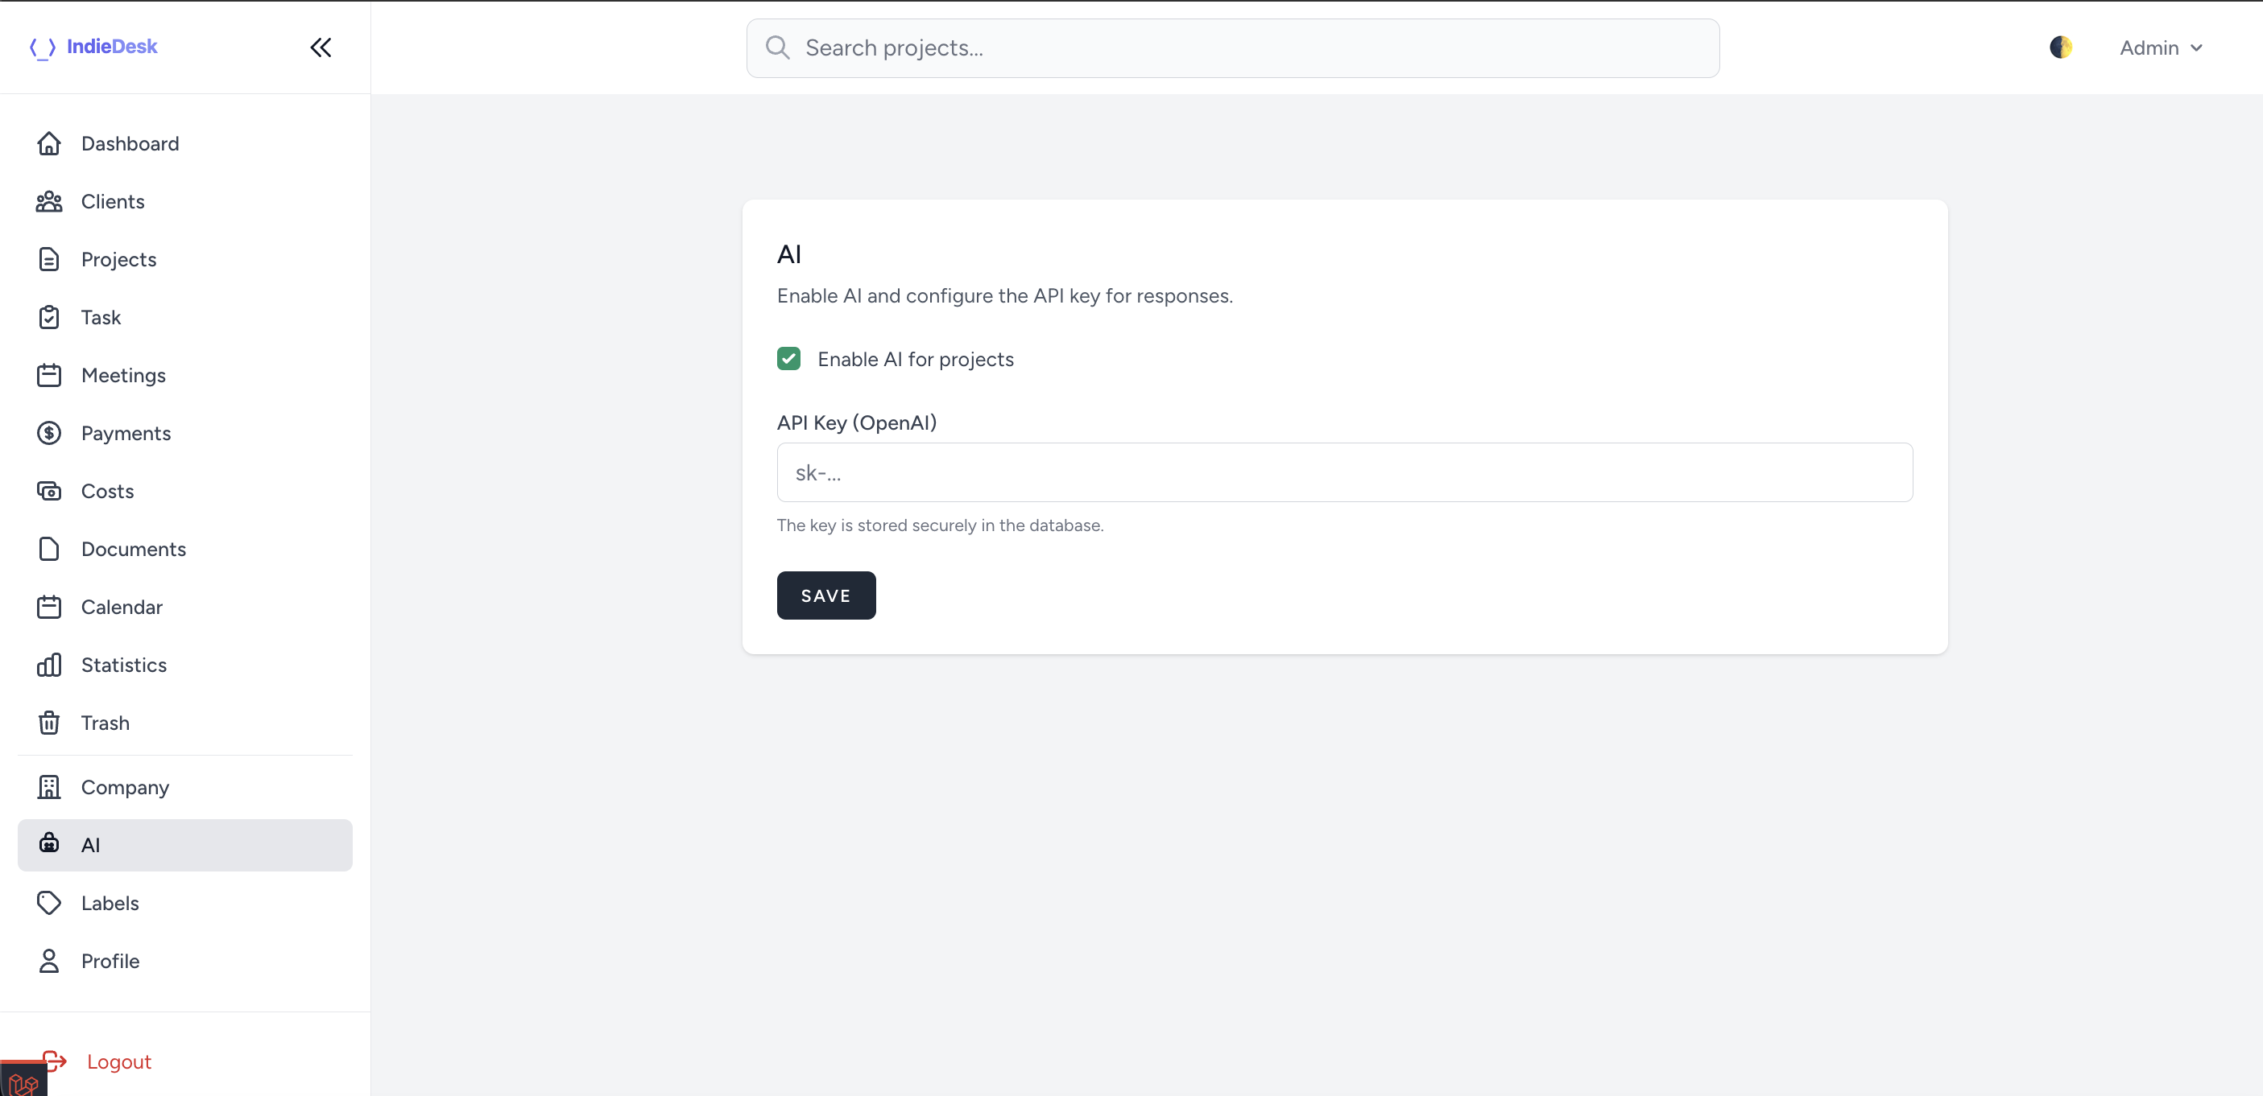Screen dimensions: 2263x1096
Task: Open the Meetings menu item
Action: pyautogui.click(x=123, y=375)
